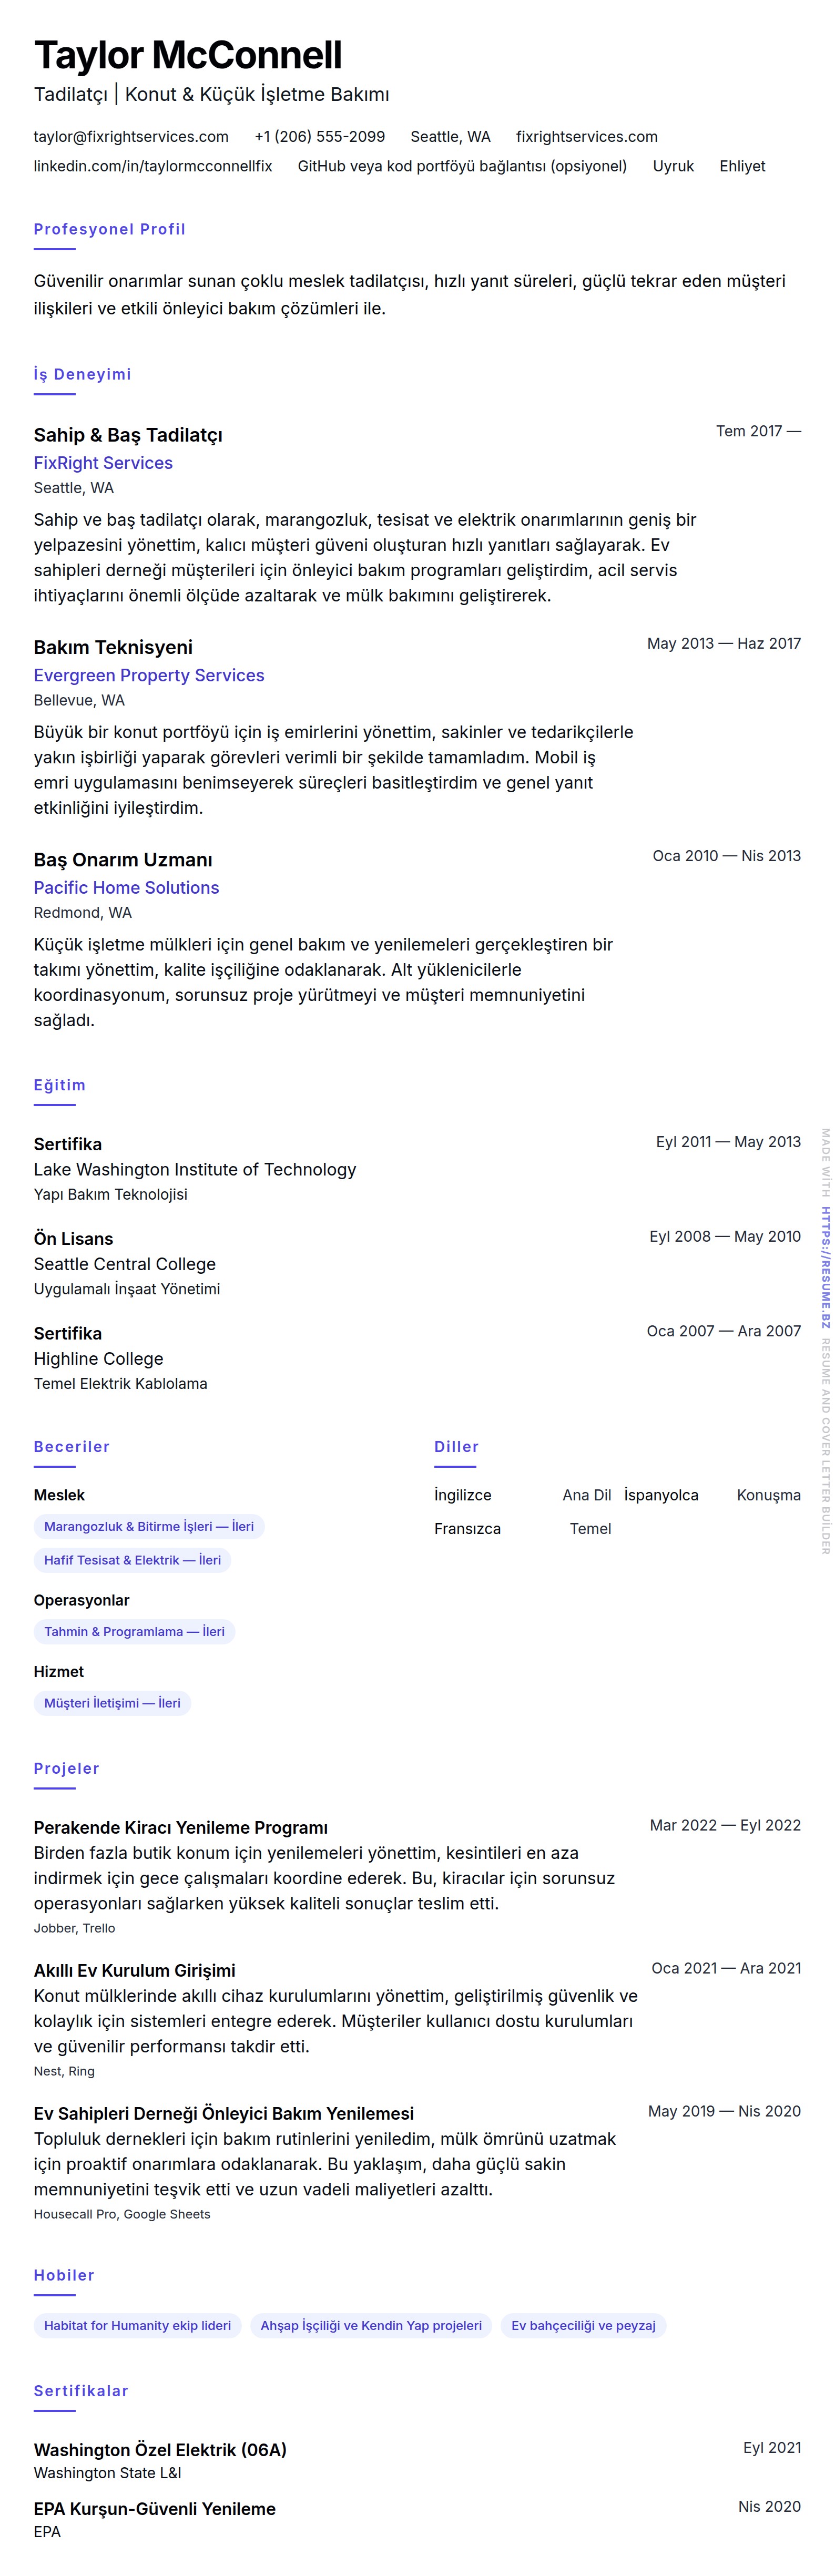This screenshot has width=835, height=2576.
Task: Open the FixRight Services company link
Action: tap(103, 463)
